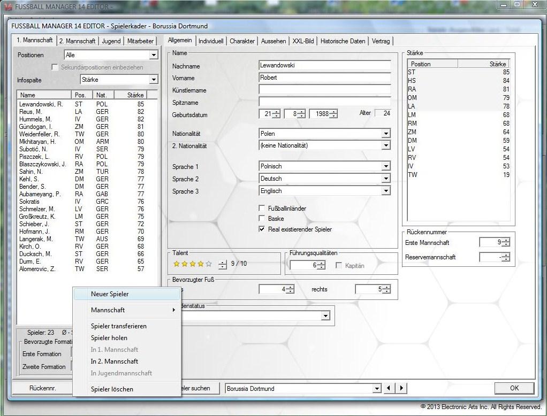Uncheck Real existierender Spieler
This screenshot has width=547, height=416.
tap(262, 229)
